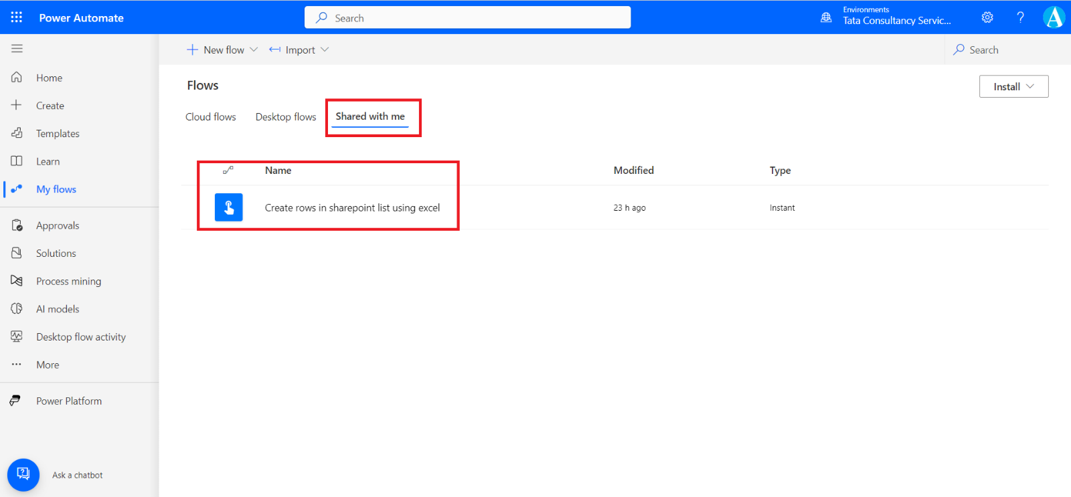Open the user account avatar

[1054, 17]
